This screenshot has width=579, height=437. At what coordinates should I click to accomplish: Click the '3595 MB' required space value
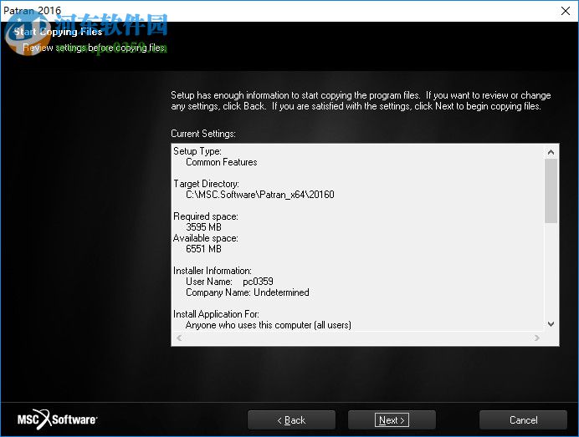point(203,226)
